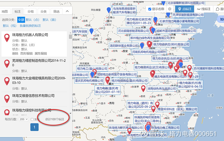Click map label 重庆凯邦电机有限公司
The image size is (224, 141).
(x=89, y=81)
